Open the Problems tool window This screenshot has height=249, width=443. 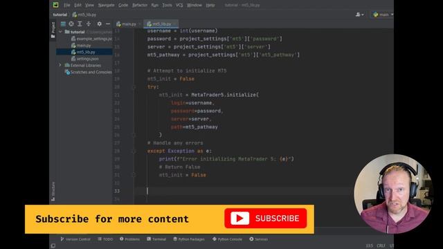click(x=129, y=239)
